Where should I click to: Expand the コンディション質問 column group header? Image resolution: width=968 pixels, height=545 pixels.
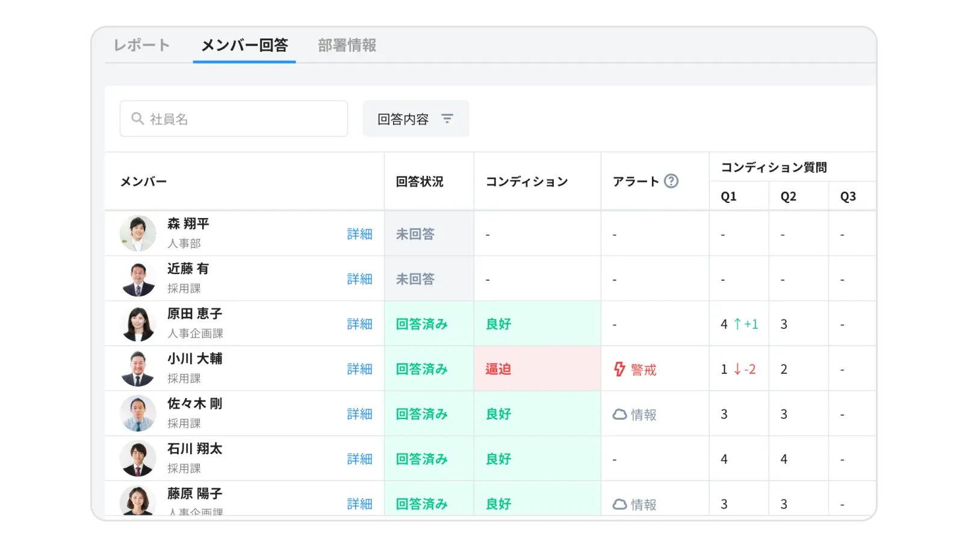773,167
